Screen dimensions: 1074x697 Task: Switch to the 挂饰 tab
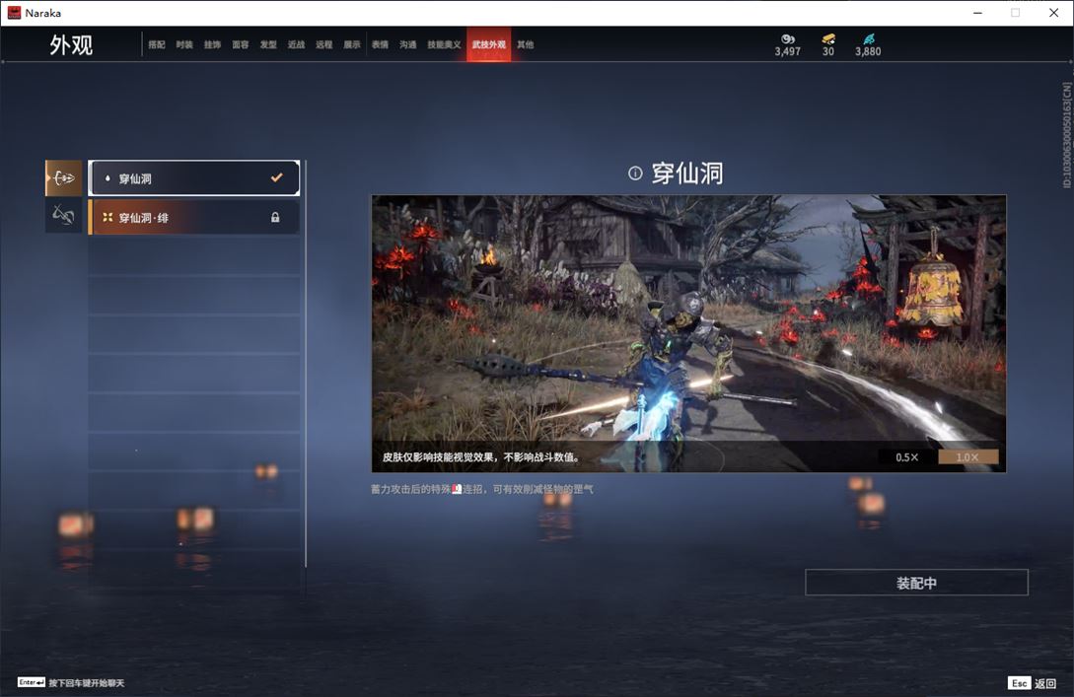[212, 44]
